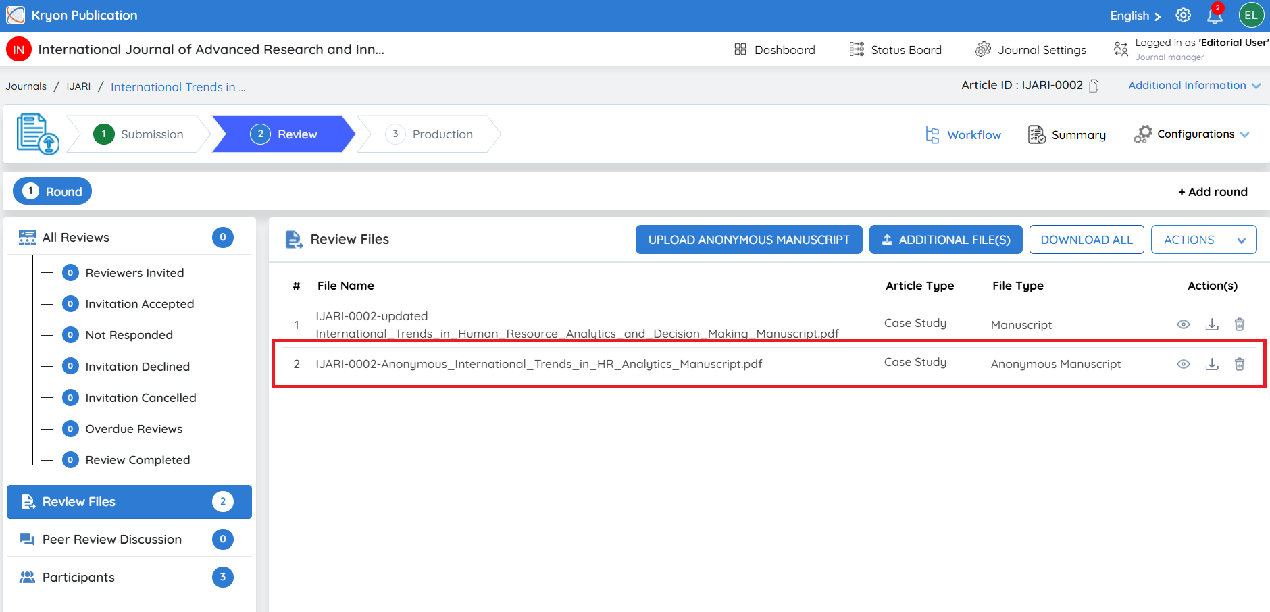The height and width of the screenshot is (612, 1270).
Task: Open the settings gear in top bar
Action: click(x=1183, y=15)
